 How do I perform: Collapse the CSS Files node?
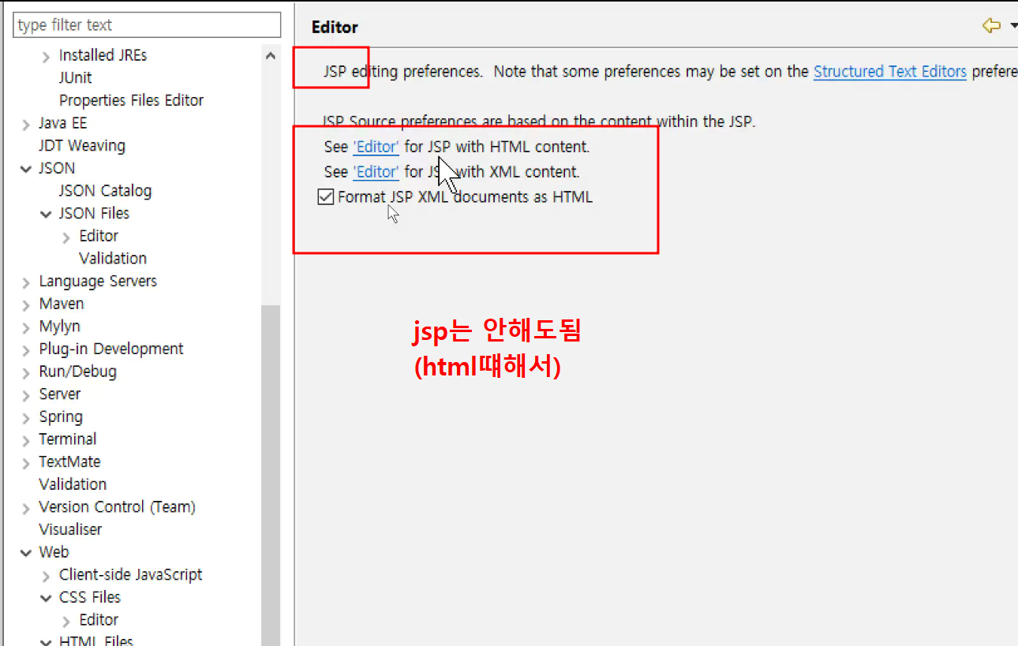[x=47, y=599]
